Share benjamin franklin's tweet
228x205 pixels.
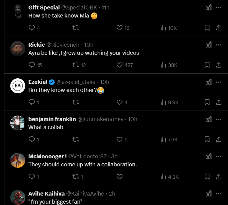tap(219, 139)
